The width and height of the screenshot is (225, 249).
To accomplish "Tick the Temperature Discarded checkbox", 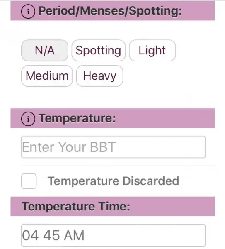I will click(29, 181).
